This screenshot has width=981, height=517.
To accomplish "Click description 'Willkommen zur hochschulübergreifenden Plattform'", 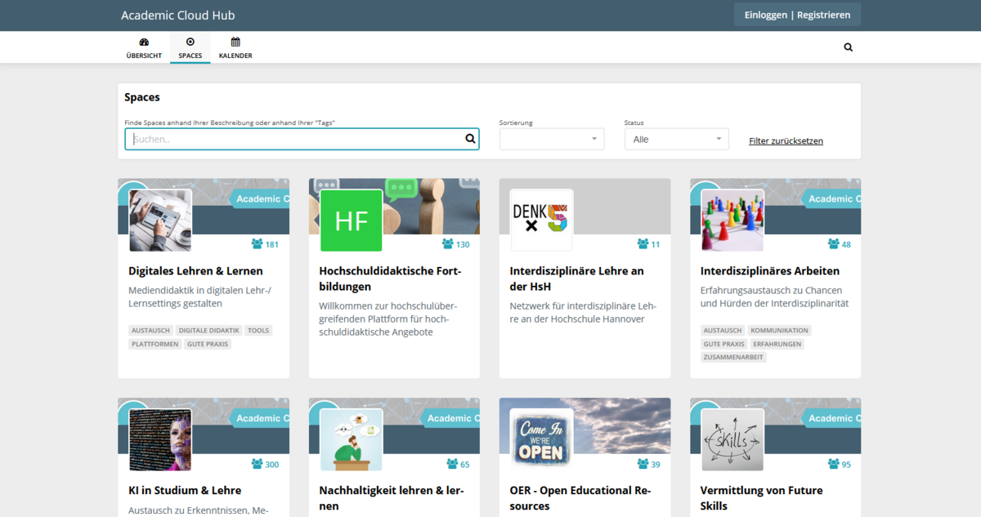I will (388, 319).
